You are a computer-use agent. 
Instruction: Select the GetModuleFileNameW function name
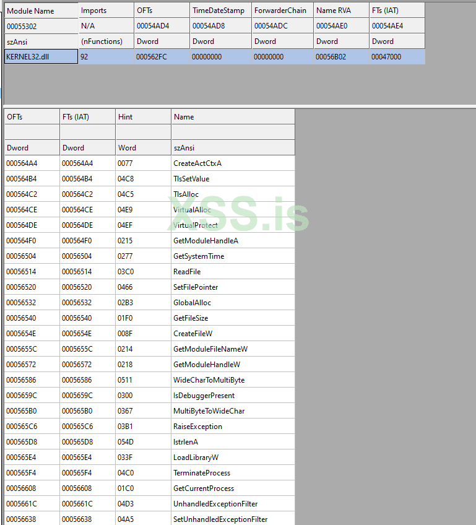tap(210, 349)
